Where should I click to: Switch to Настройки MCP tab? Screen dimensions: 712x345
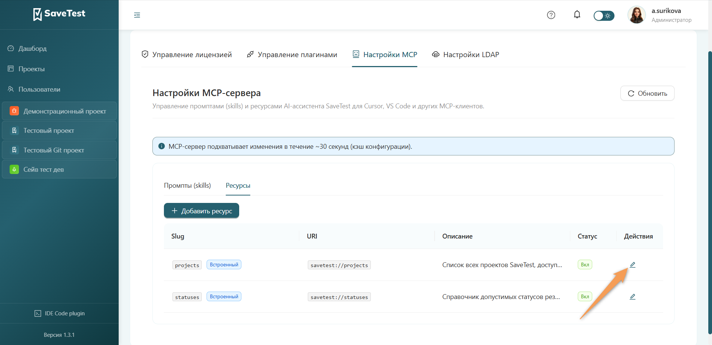pos(385,55)
